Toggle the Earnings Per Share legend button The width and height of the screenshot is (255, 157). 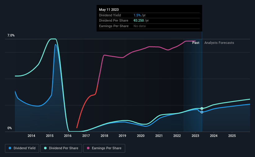coord(104,148)
